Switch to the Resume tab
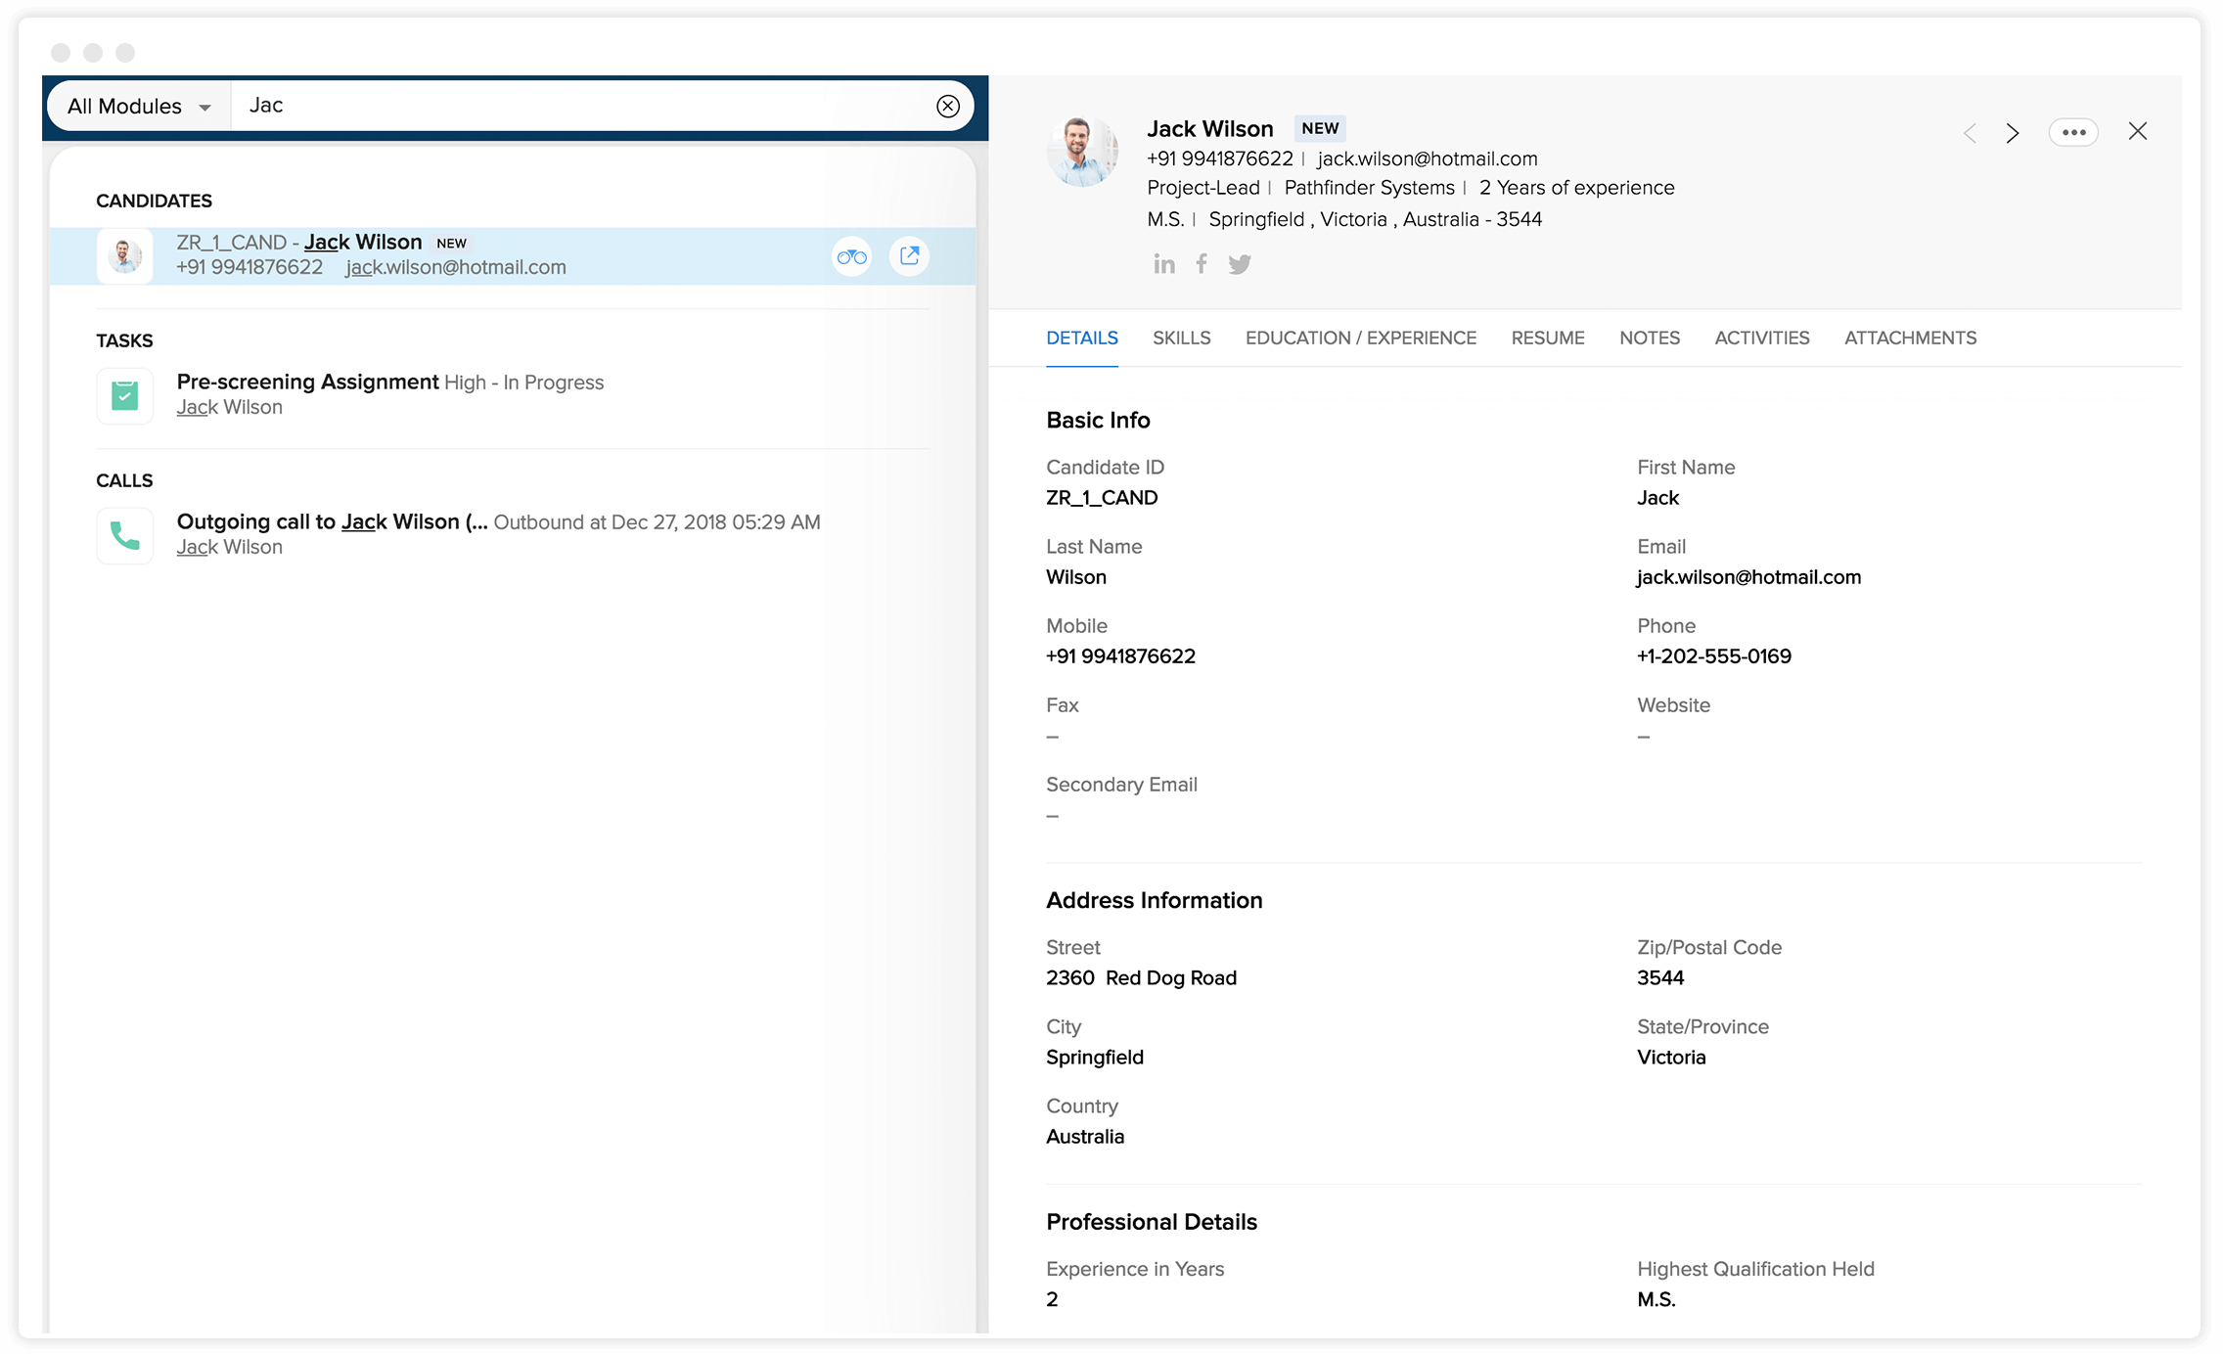The height and width of the screenshot is (1354, 2223). [1547, 338]
